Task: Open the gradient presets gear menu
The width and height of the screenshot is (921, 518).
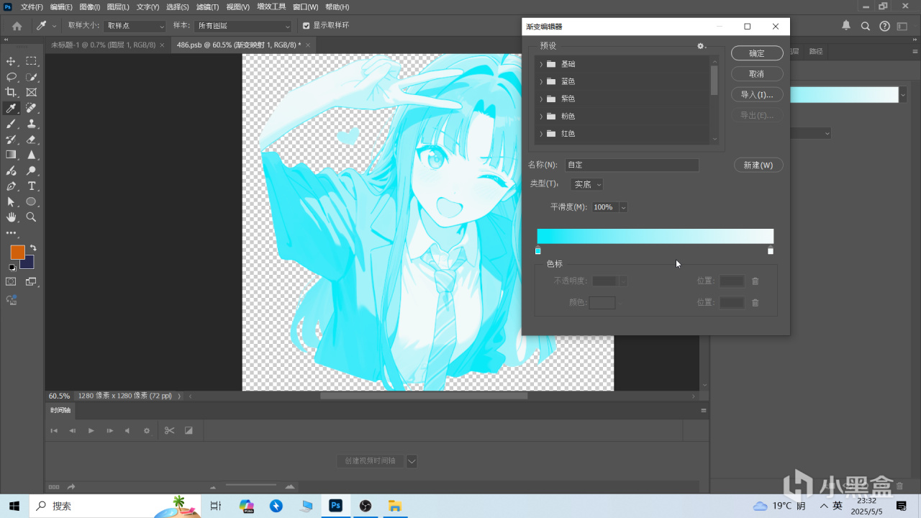Action: 701,46
